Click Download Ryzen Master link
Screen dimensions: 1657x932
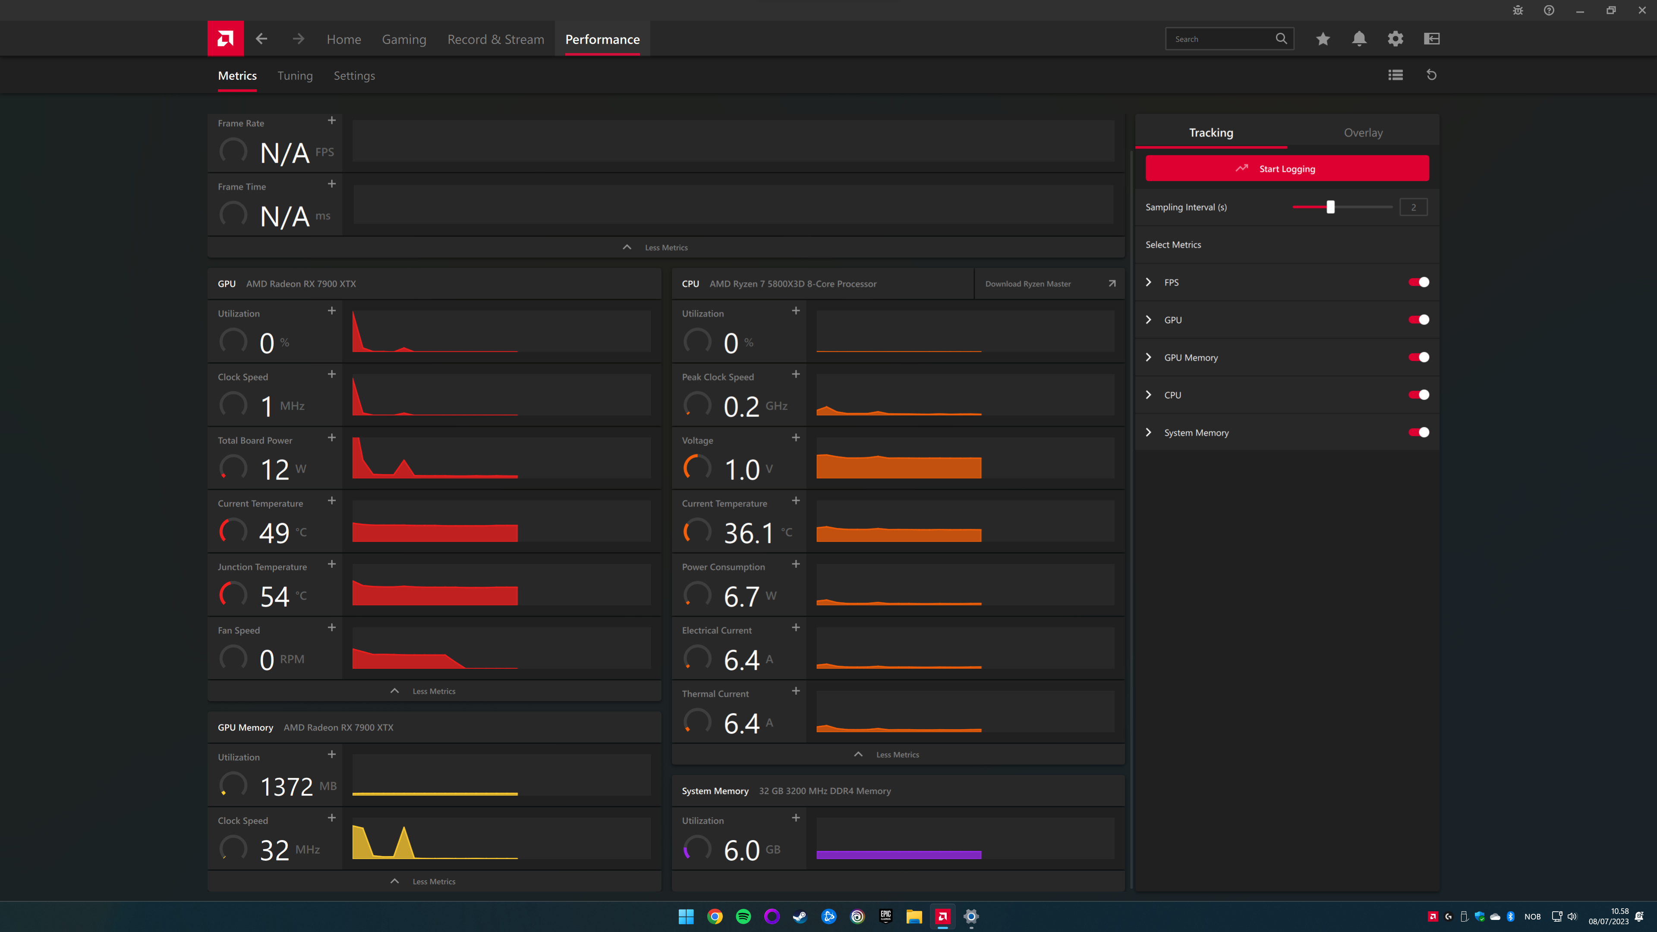1050,283
